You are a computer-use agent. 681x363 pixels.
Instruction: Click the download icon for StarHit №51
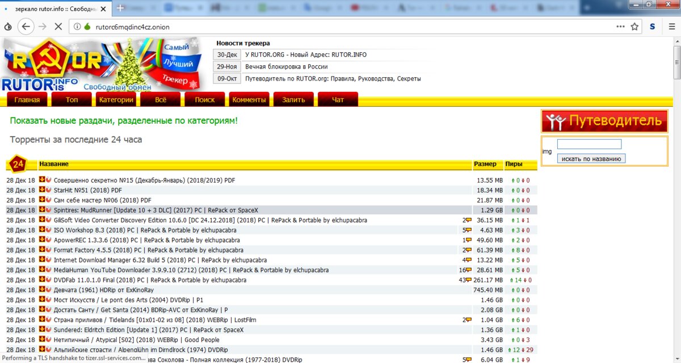pos(41,190)
